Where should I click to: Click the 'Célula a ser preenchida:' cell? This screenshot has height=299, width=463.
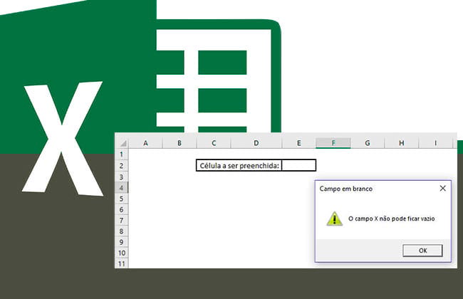239,166
